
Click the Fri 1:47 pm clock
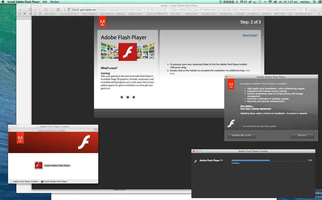coord(291,2)
